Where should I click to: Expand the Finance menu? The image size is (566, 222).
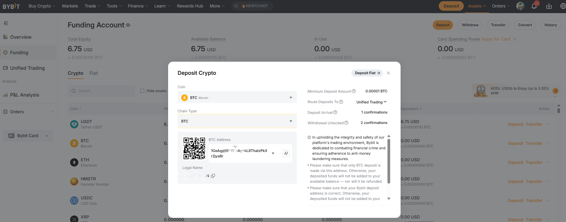[x=138, y=6]
